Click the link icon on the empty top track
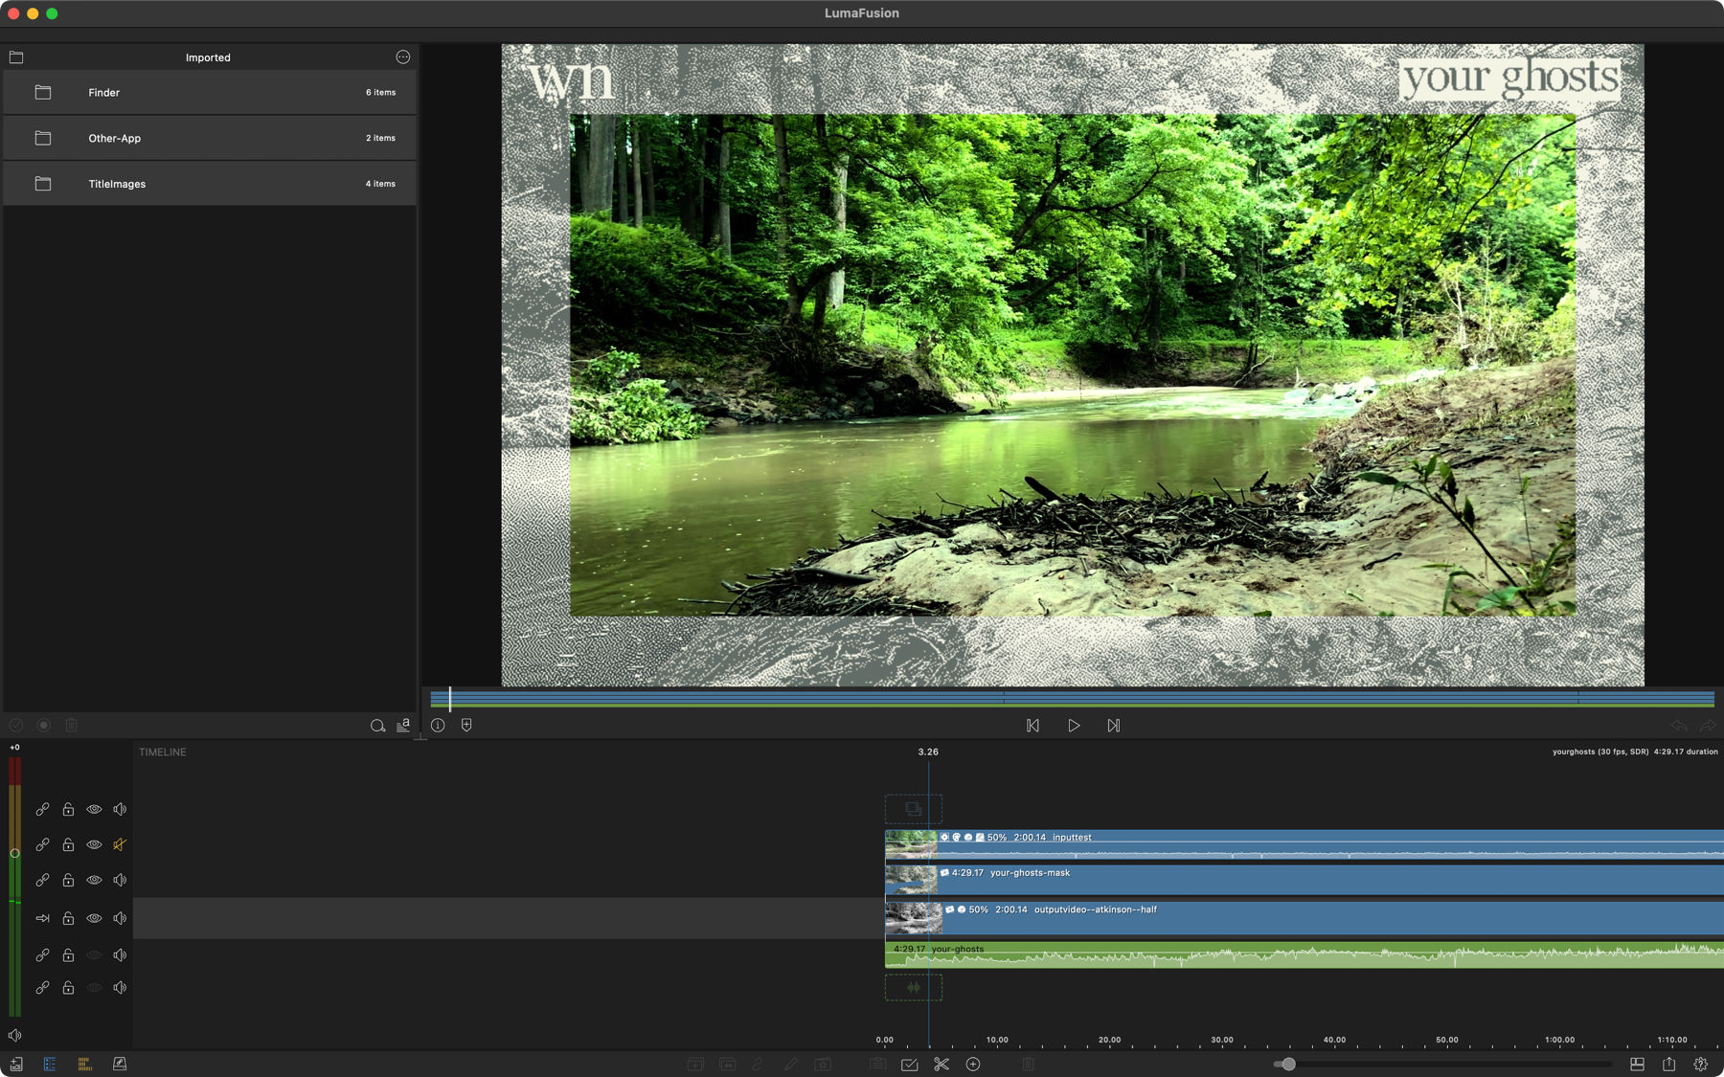Image resolution: width=1724 pixels, height=1077 pixels. [42, 809]
